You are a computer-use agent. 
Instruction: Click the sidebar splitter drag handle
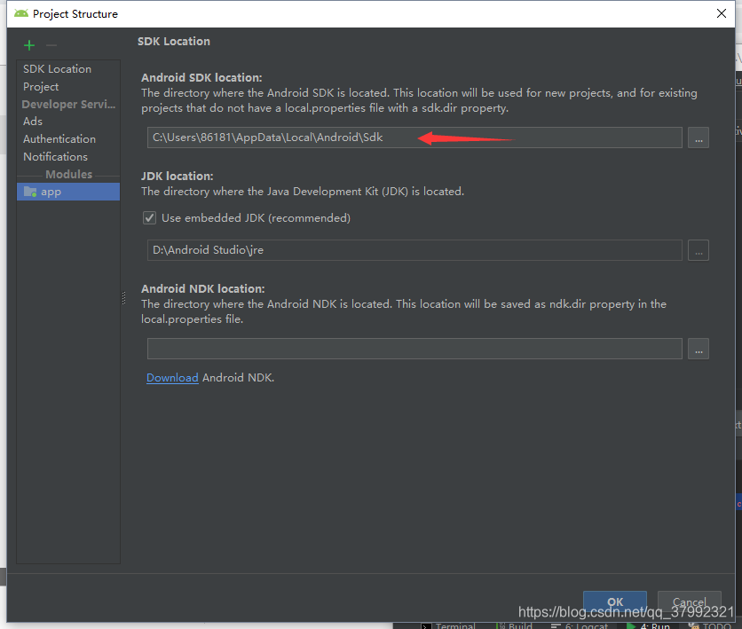(x=124, y=297)
